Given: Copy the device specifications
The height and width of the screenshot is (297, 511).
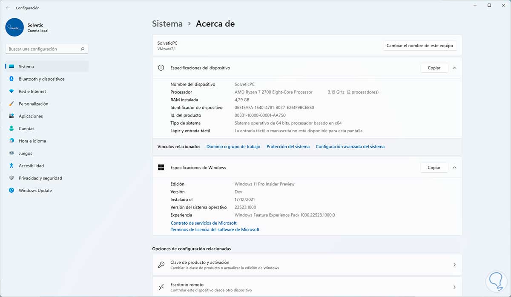Looking at the screenshot, I should (434, 68).
